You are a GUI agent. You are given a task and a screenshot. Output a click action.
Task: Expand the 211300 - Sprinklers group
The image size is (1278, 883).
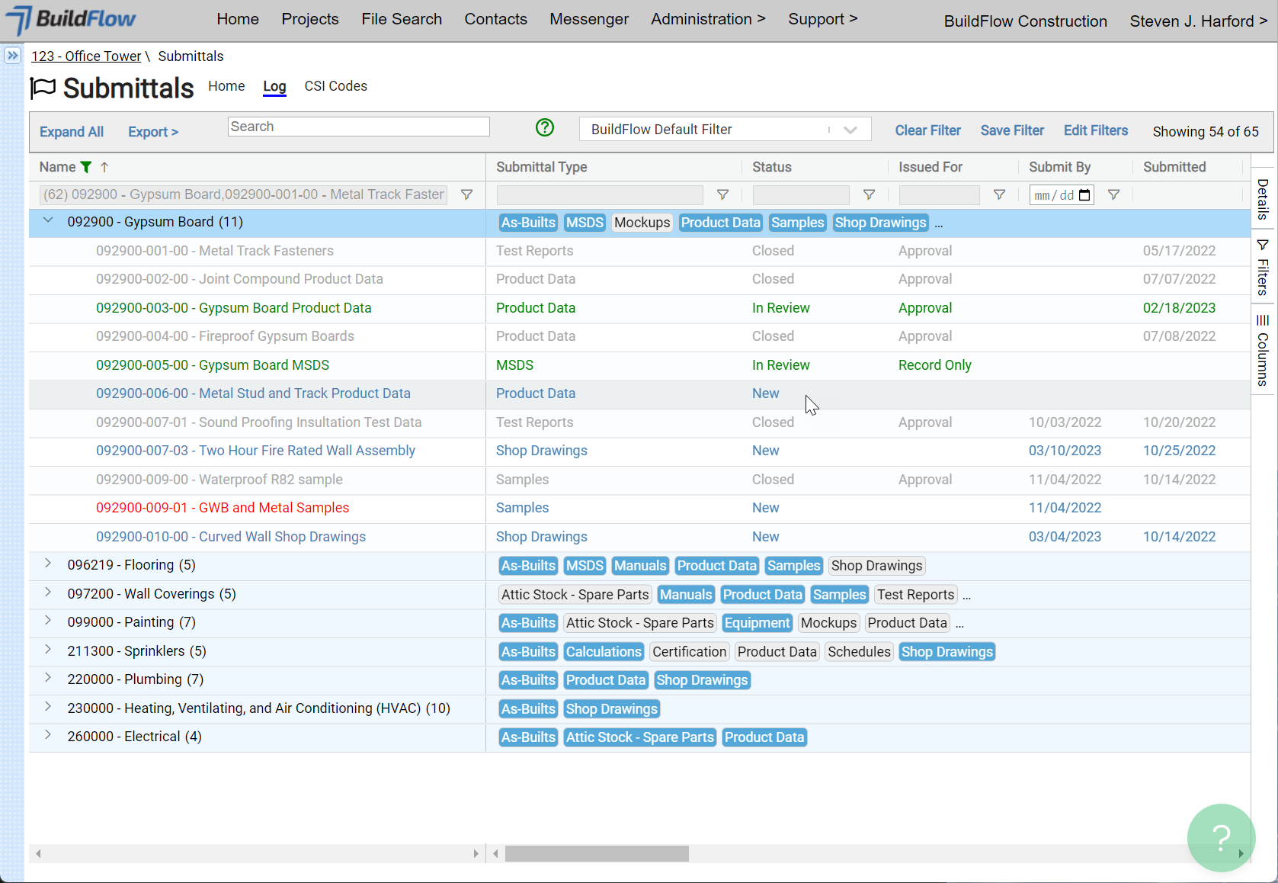(48, 650)
